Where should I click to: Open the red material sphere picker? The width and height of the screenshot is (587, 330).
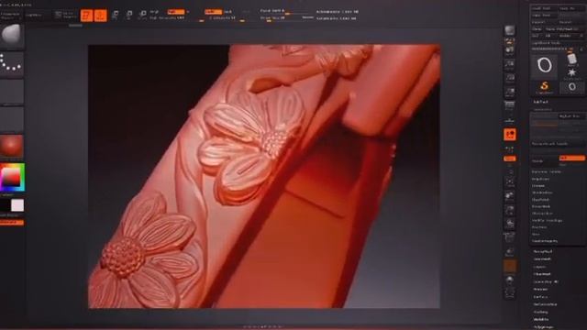[x=12, y=147]
